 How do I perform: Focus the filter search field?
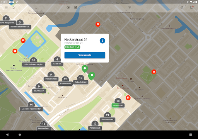(x=103, y=7)
